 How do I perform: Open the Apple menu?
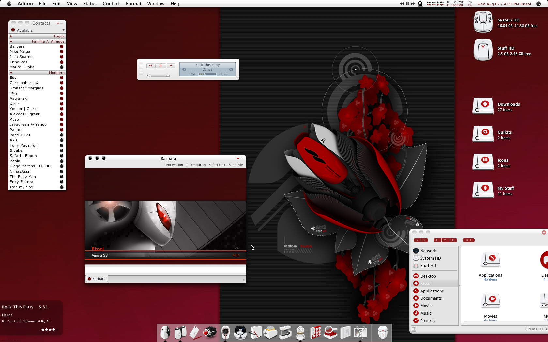9,4
